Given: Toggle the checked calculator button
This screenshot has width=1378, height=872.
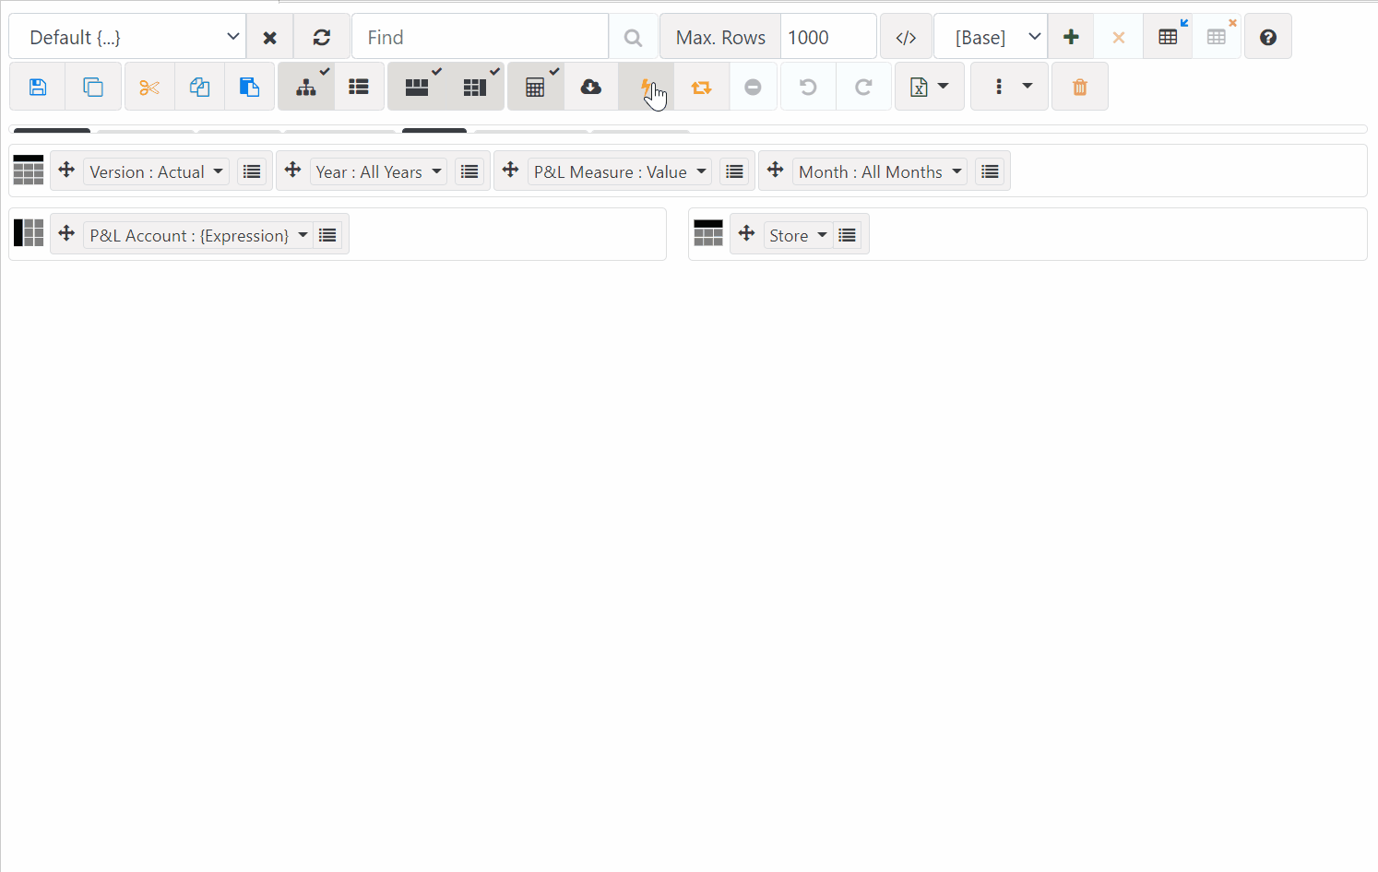Looking at the screenshot, I should pos(535,88).
